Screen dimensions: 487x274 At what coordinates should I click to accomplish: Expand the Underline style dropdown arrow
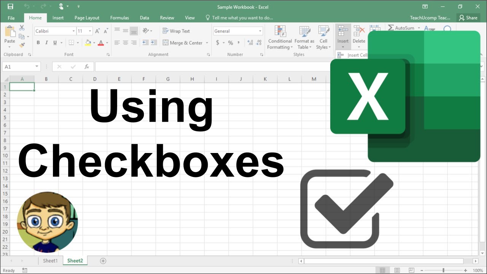pos(61,43)
